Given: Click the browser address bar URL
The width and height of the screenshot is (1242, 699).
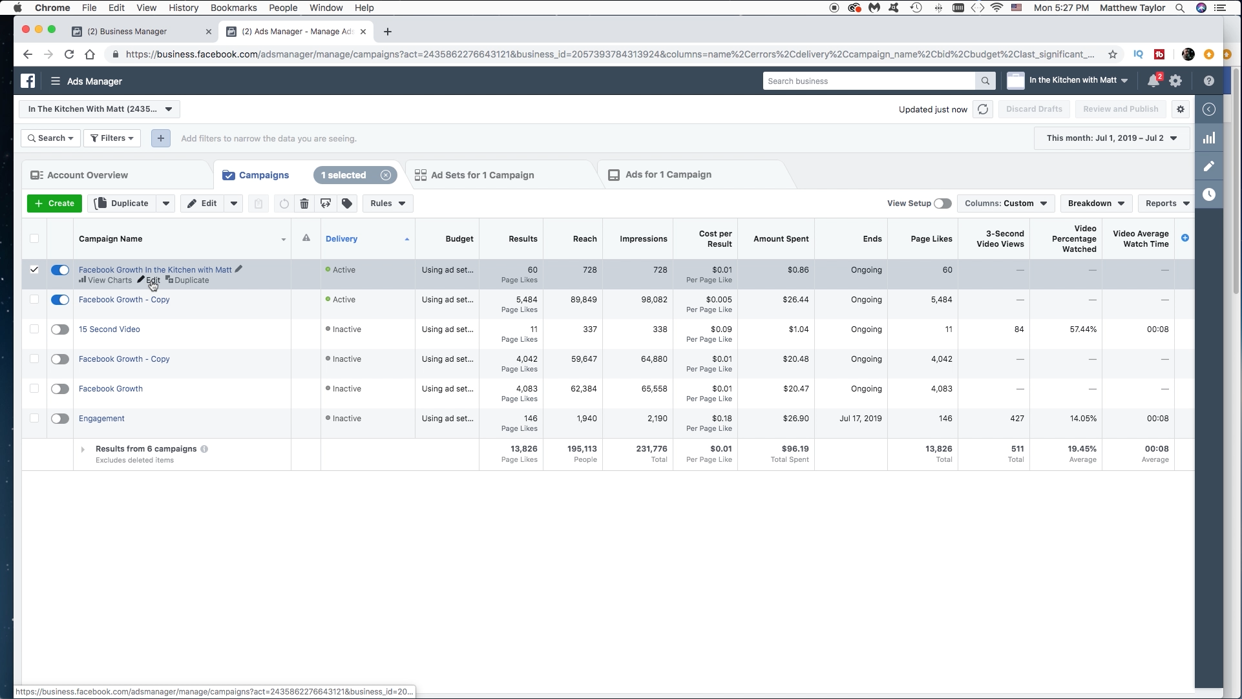Looking at the screenshot, I should (x=609, y=54).
